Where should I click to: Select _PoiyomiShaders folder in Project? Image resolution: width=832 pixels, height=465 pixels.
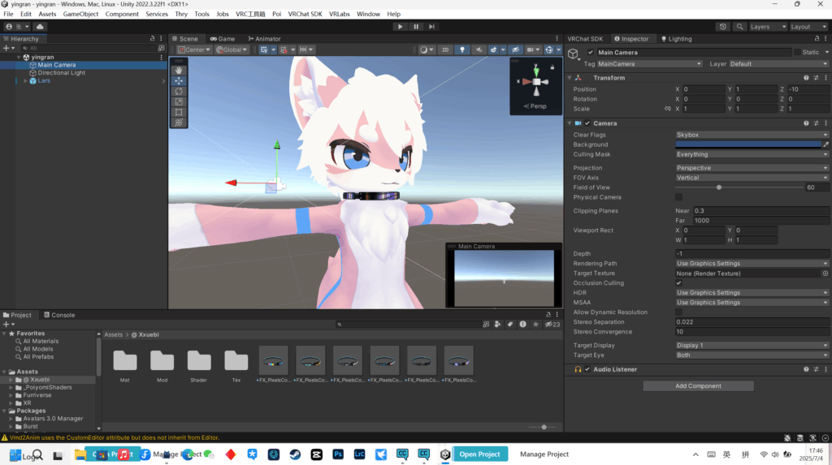point(47,388)
